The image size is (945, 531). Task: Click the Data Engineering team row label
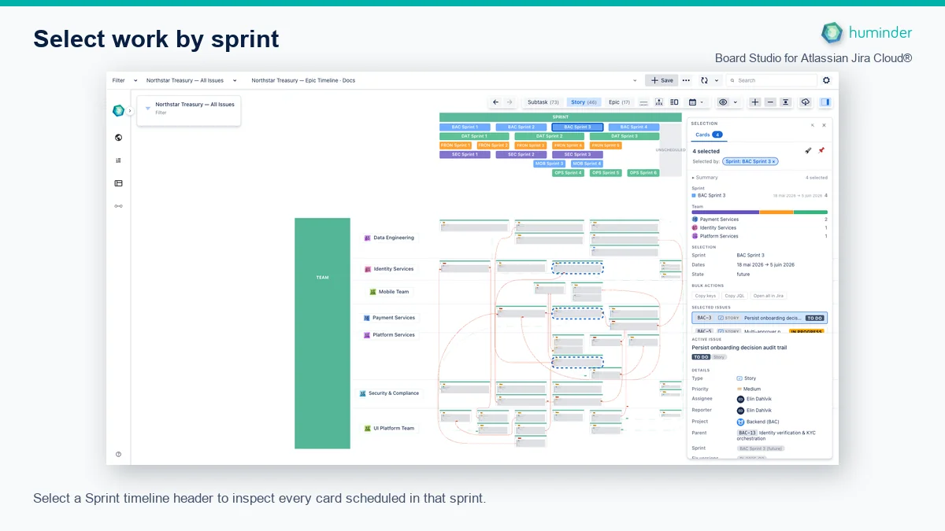click(x=389, y=238)
